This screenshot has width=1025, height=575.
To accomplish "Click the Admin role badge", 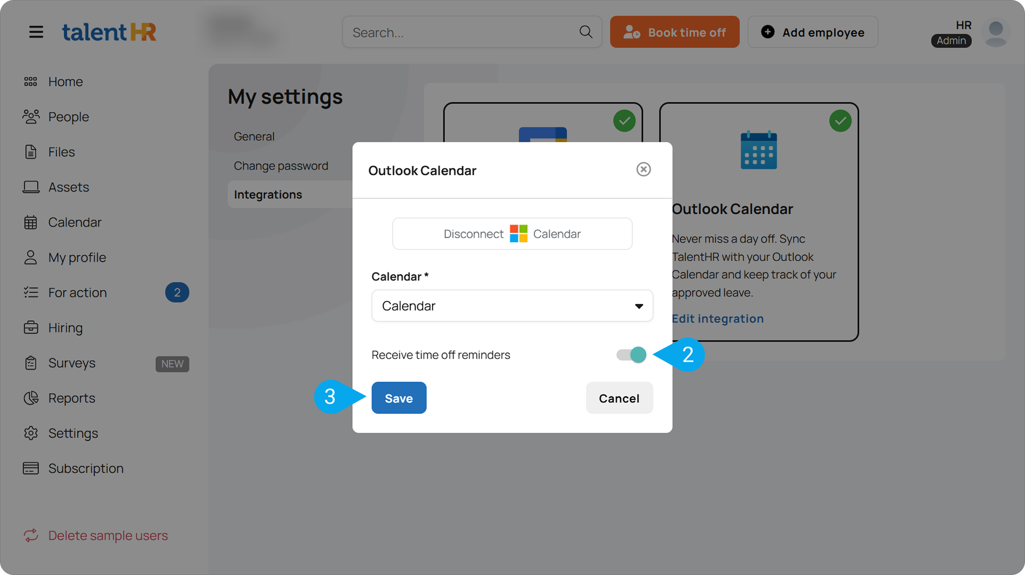I will click(x=951, y=40).
